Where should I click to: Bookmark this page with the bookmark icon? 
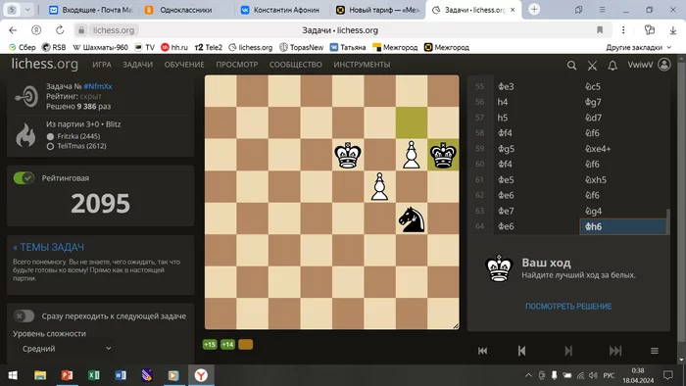pos(600,30)
